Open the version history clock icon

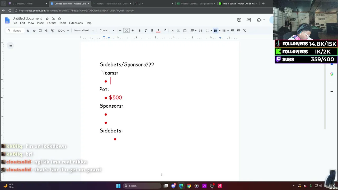(x=239, y=20)
